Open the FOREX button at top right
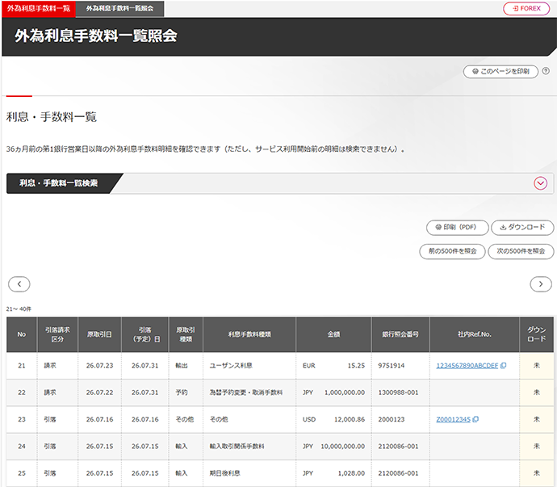557x487 pixels. pos(526,8)
